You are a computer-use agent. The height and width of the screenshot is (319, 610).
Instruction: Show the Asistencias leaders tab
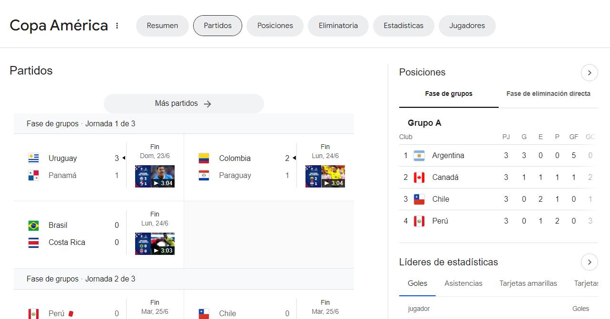(463, 283)
